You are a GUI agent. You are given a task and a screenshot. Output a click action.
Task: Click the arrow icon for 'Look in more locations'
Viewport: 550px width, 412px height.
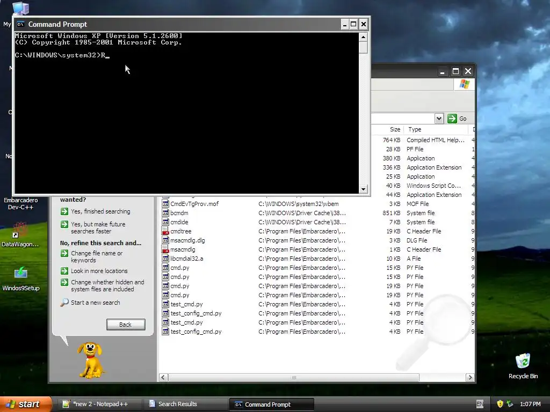(64, 271)
